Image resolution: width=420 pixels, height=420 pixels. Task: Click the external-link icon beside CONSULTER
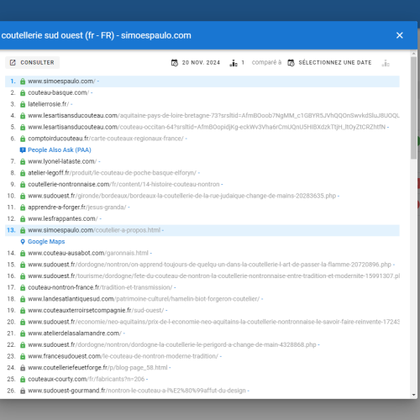(13, 62)
